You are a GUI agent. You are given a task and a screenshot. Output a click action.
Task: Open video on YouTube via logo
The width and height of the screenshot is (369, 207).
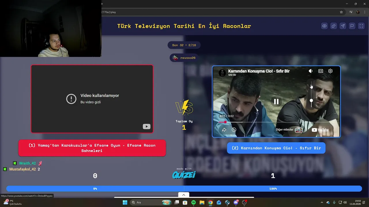(x=320, y=130)
